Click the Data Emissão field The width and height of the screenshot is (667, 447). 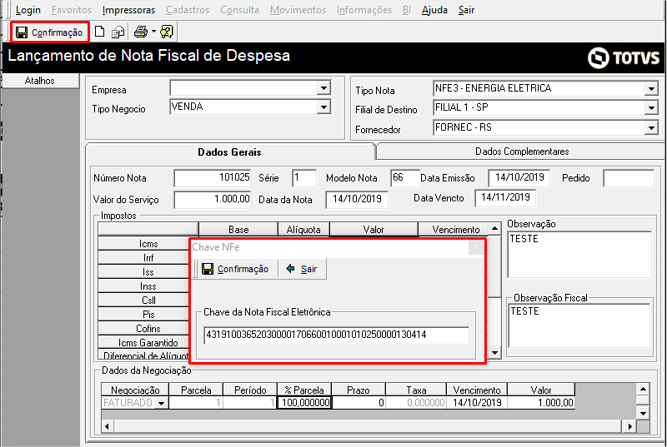pyautogui.click(x=519, y=178)
